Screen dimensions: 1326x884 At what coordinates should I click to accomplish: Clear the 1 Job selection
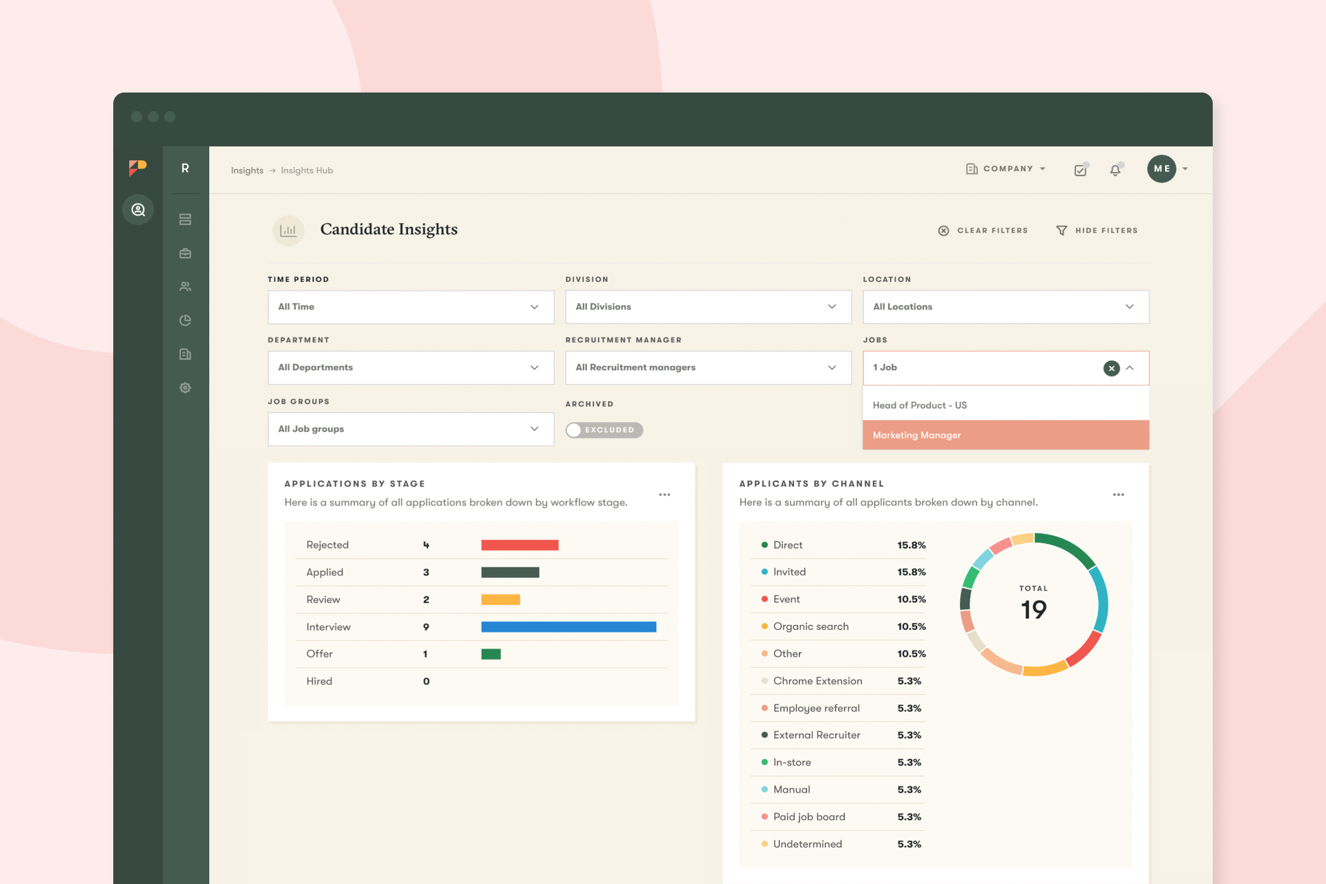[x=1111, y=368]
